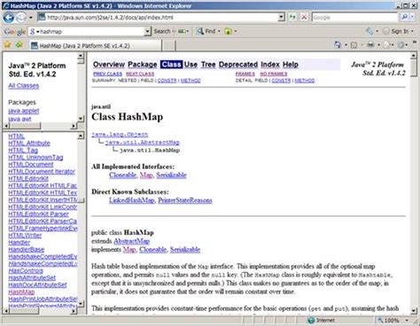Select the HashMap browser tab
420x326 pixels.
click(96, 46)
